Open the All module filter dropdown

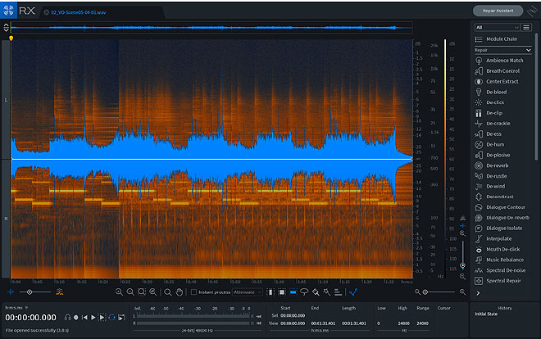(x=497, y=27)
